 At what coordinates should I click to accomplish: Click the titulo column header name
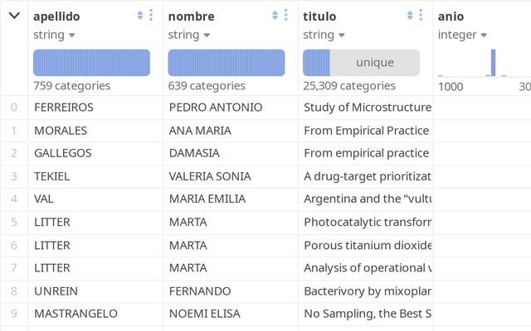click(x=319, y=17)
